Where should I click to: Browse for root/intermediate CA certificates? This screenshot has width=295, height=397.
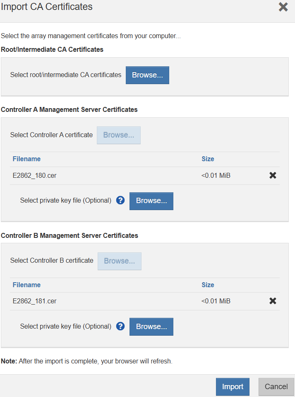tap(147, 75)
